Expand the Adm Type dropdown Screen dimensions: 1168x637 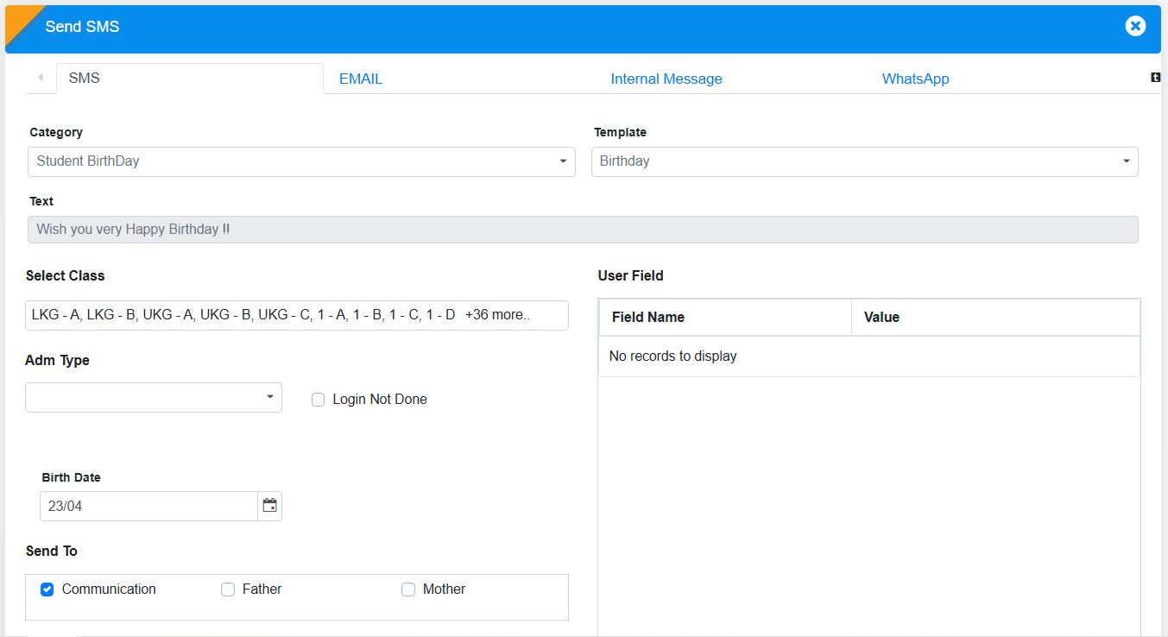(154, 397)
